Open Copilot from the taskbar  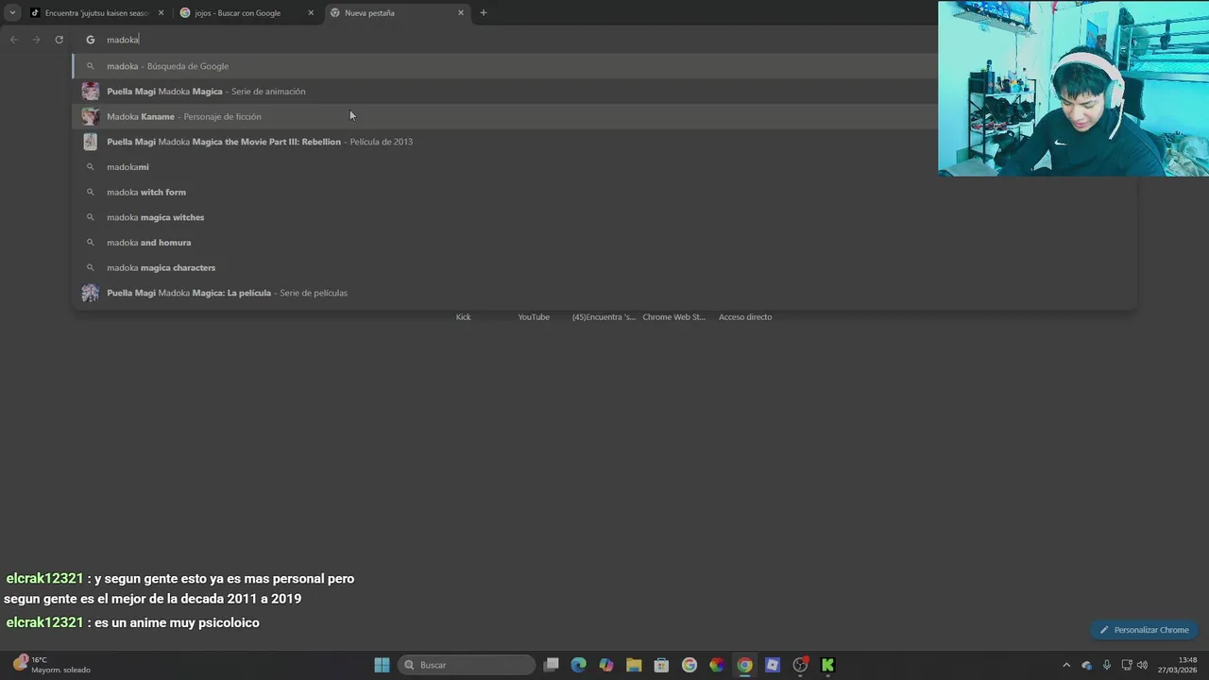tap(606, 665)
